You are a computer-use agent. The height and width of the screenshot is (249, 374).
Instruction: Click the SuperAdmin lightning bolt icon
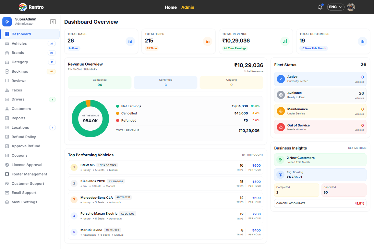(x=7, y=22)
